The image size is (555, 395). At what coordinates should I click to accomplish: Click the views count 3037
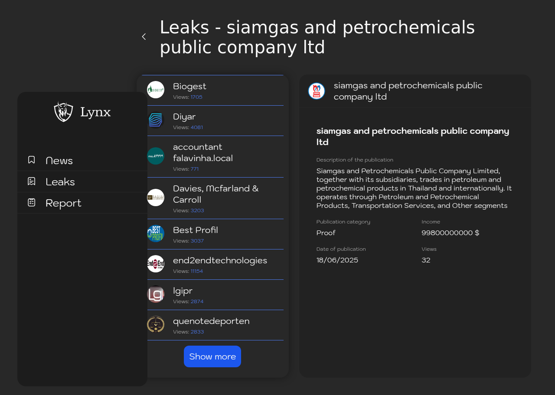pos(197,241)
